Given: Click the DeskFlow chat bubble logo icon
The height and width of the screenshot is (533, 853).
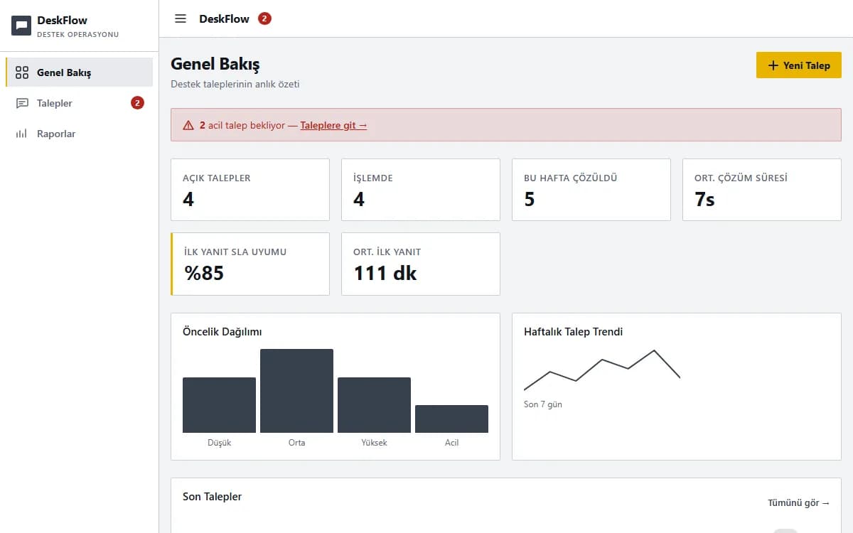Looking at the screenshot, I should [21, 26].
